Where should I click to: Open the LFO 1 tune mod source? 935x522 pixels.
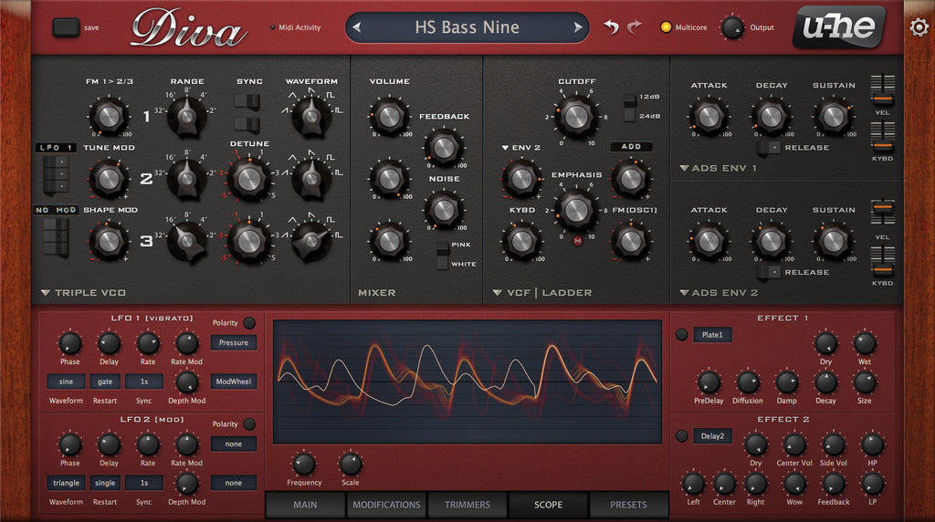[55, 147]
